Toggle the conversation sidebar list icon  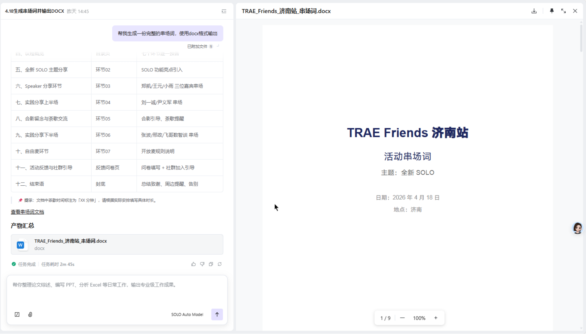coord(224,11)
